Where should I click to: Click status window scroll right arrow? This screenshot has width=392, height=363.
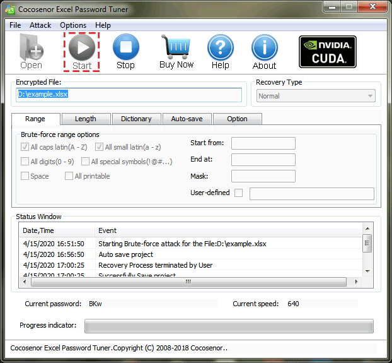pyautogui.click(x=356, y=282)
